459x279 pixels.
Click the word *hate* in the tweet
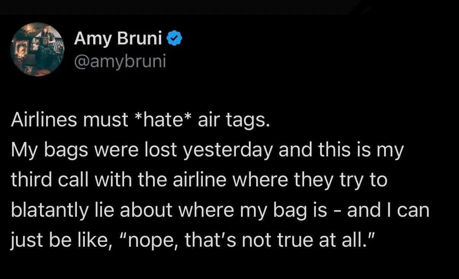[x=163, y=120]
